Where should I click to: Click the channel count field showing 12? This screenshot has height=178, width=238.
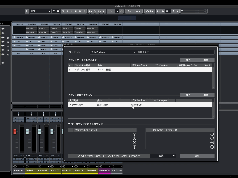click(167, 11)
